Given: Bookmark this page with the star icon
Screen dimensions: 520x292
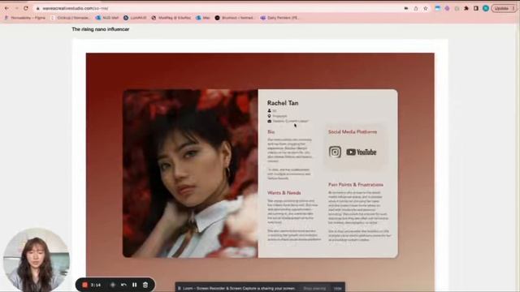Looking at the screenshot, I should coord(426,8).
